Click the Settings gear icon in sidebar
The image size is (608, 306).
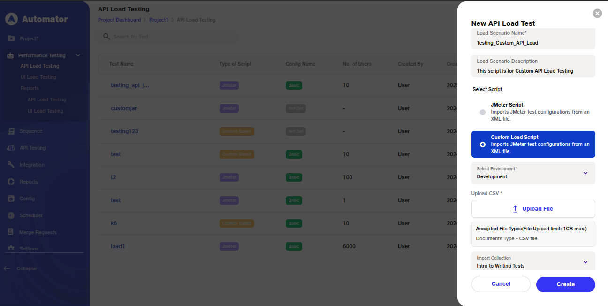point(11,248)
